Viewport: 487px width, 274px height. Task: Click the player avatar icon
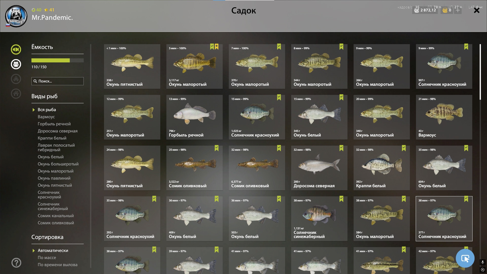[16, 16]
